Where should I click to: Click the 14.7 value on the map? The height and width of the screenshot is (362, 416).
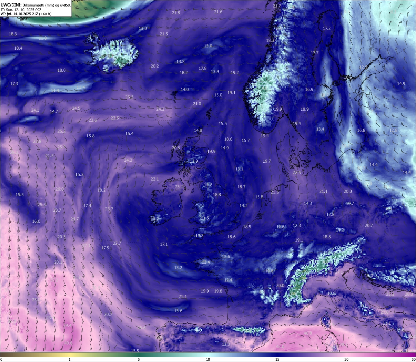pos(54,111)
